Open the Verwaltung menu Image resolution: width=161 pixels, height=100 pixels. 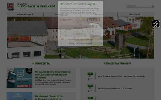[x=62, y=14]
